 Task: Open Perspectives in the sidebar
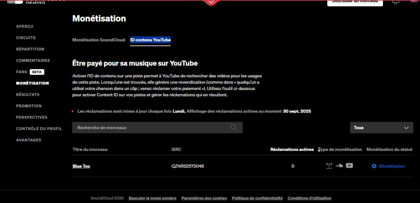32,117
